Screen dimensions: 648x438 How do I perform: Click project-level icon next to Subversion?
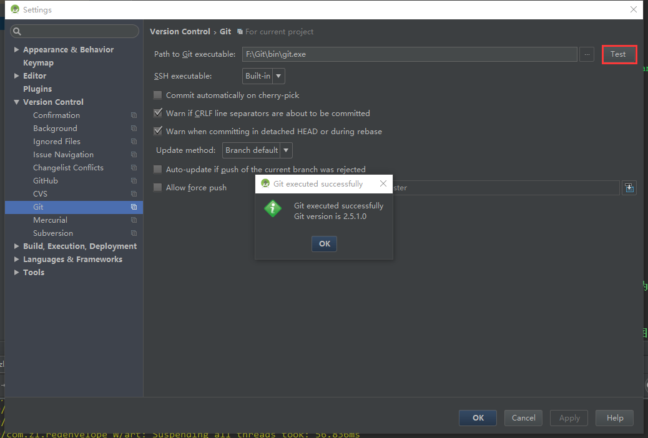134,233
